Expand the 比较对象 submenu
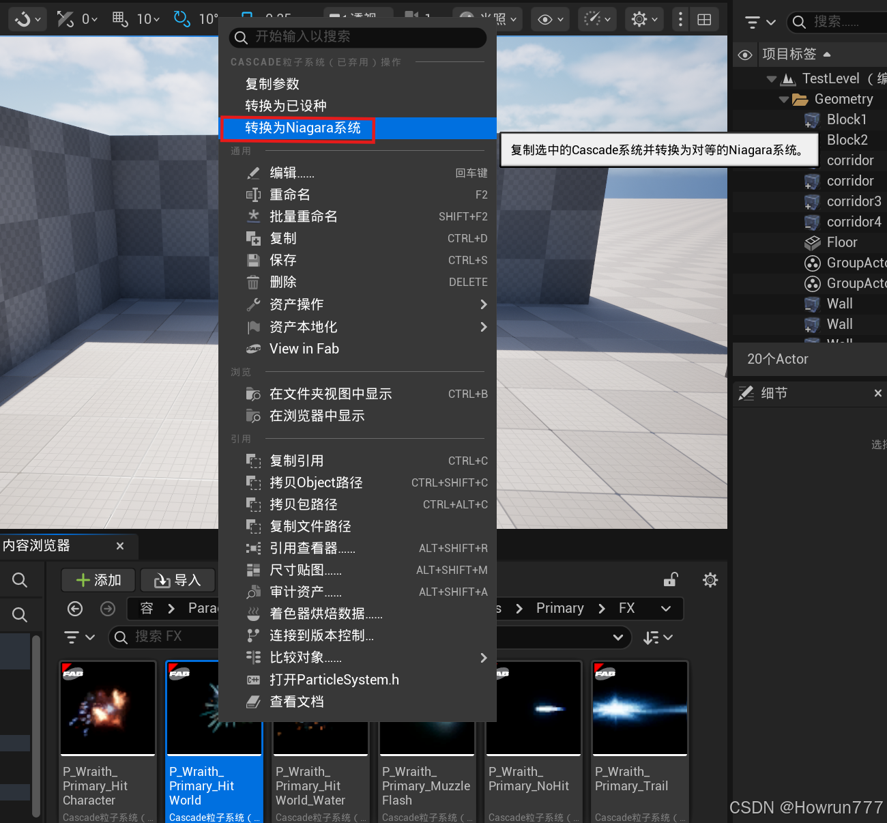This screenshot has height=823, width=887. coord(358,657)
